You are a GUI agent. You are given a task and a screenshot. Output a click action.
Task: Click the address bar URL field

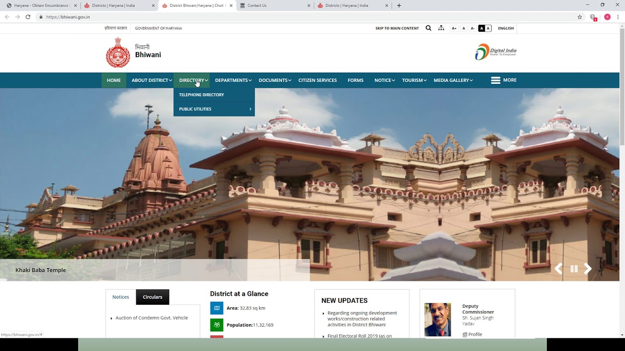click(308, 17)
